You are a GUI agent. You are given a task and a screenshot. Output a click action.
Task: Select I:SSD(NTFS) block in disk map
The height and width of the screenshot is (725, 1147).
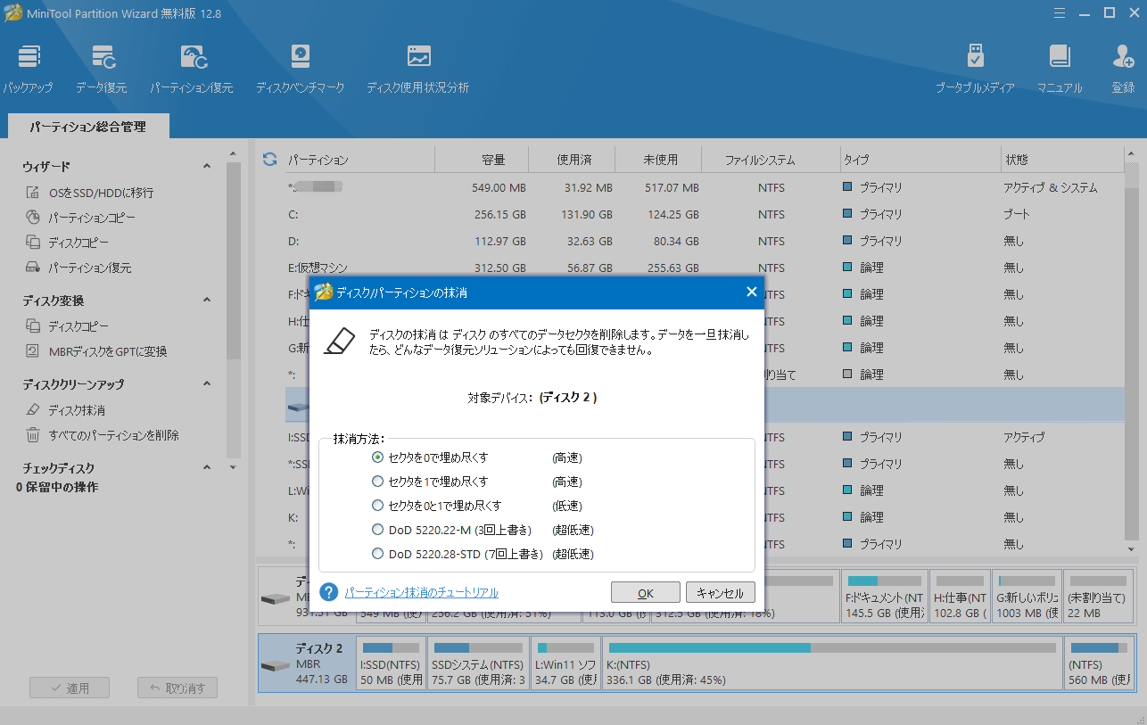[391, 663]
